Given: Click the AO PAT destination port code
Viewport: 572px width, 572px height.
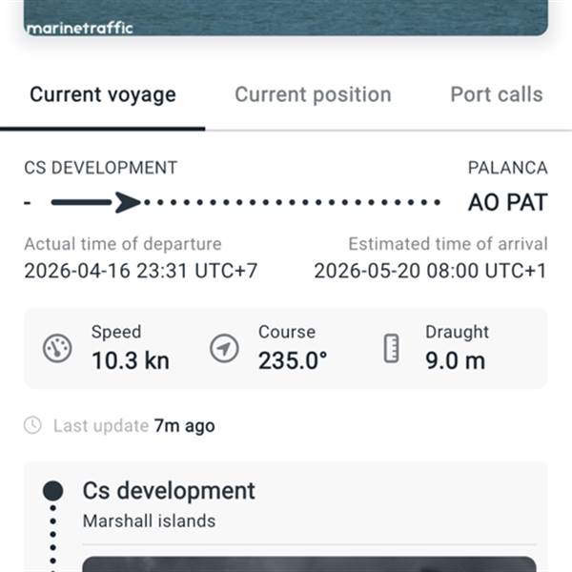Looking at the screenshot, I should click(507, 203).
